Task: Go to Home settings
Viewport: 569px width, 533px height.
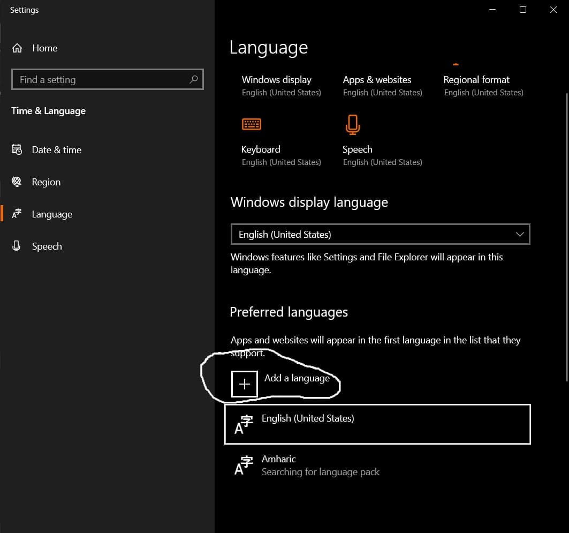Action: tap(45, 48)
